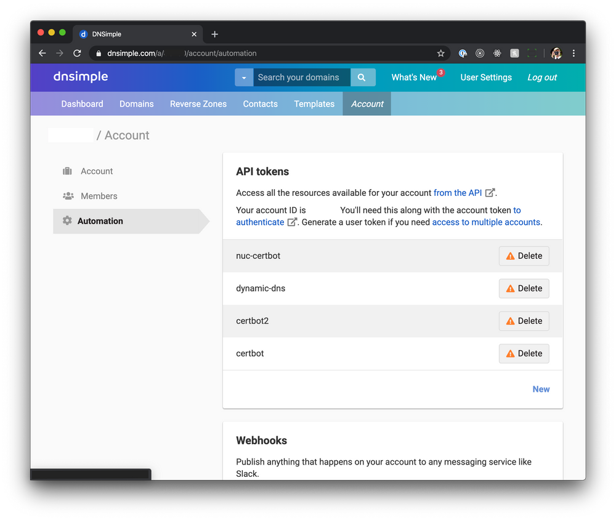Viewport: 616px width, 520px height.
Task: Open the search scope dropdown arrow
Action: [x=245, y=77]
